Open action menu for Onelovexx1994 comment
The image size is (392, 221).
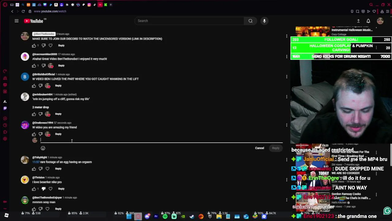[287, 125]
